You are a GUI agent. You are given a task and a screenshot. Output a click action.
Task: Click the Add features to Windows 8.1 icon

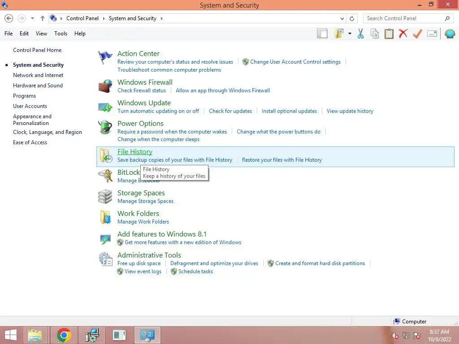(105, 239)
